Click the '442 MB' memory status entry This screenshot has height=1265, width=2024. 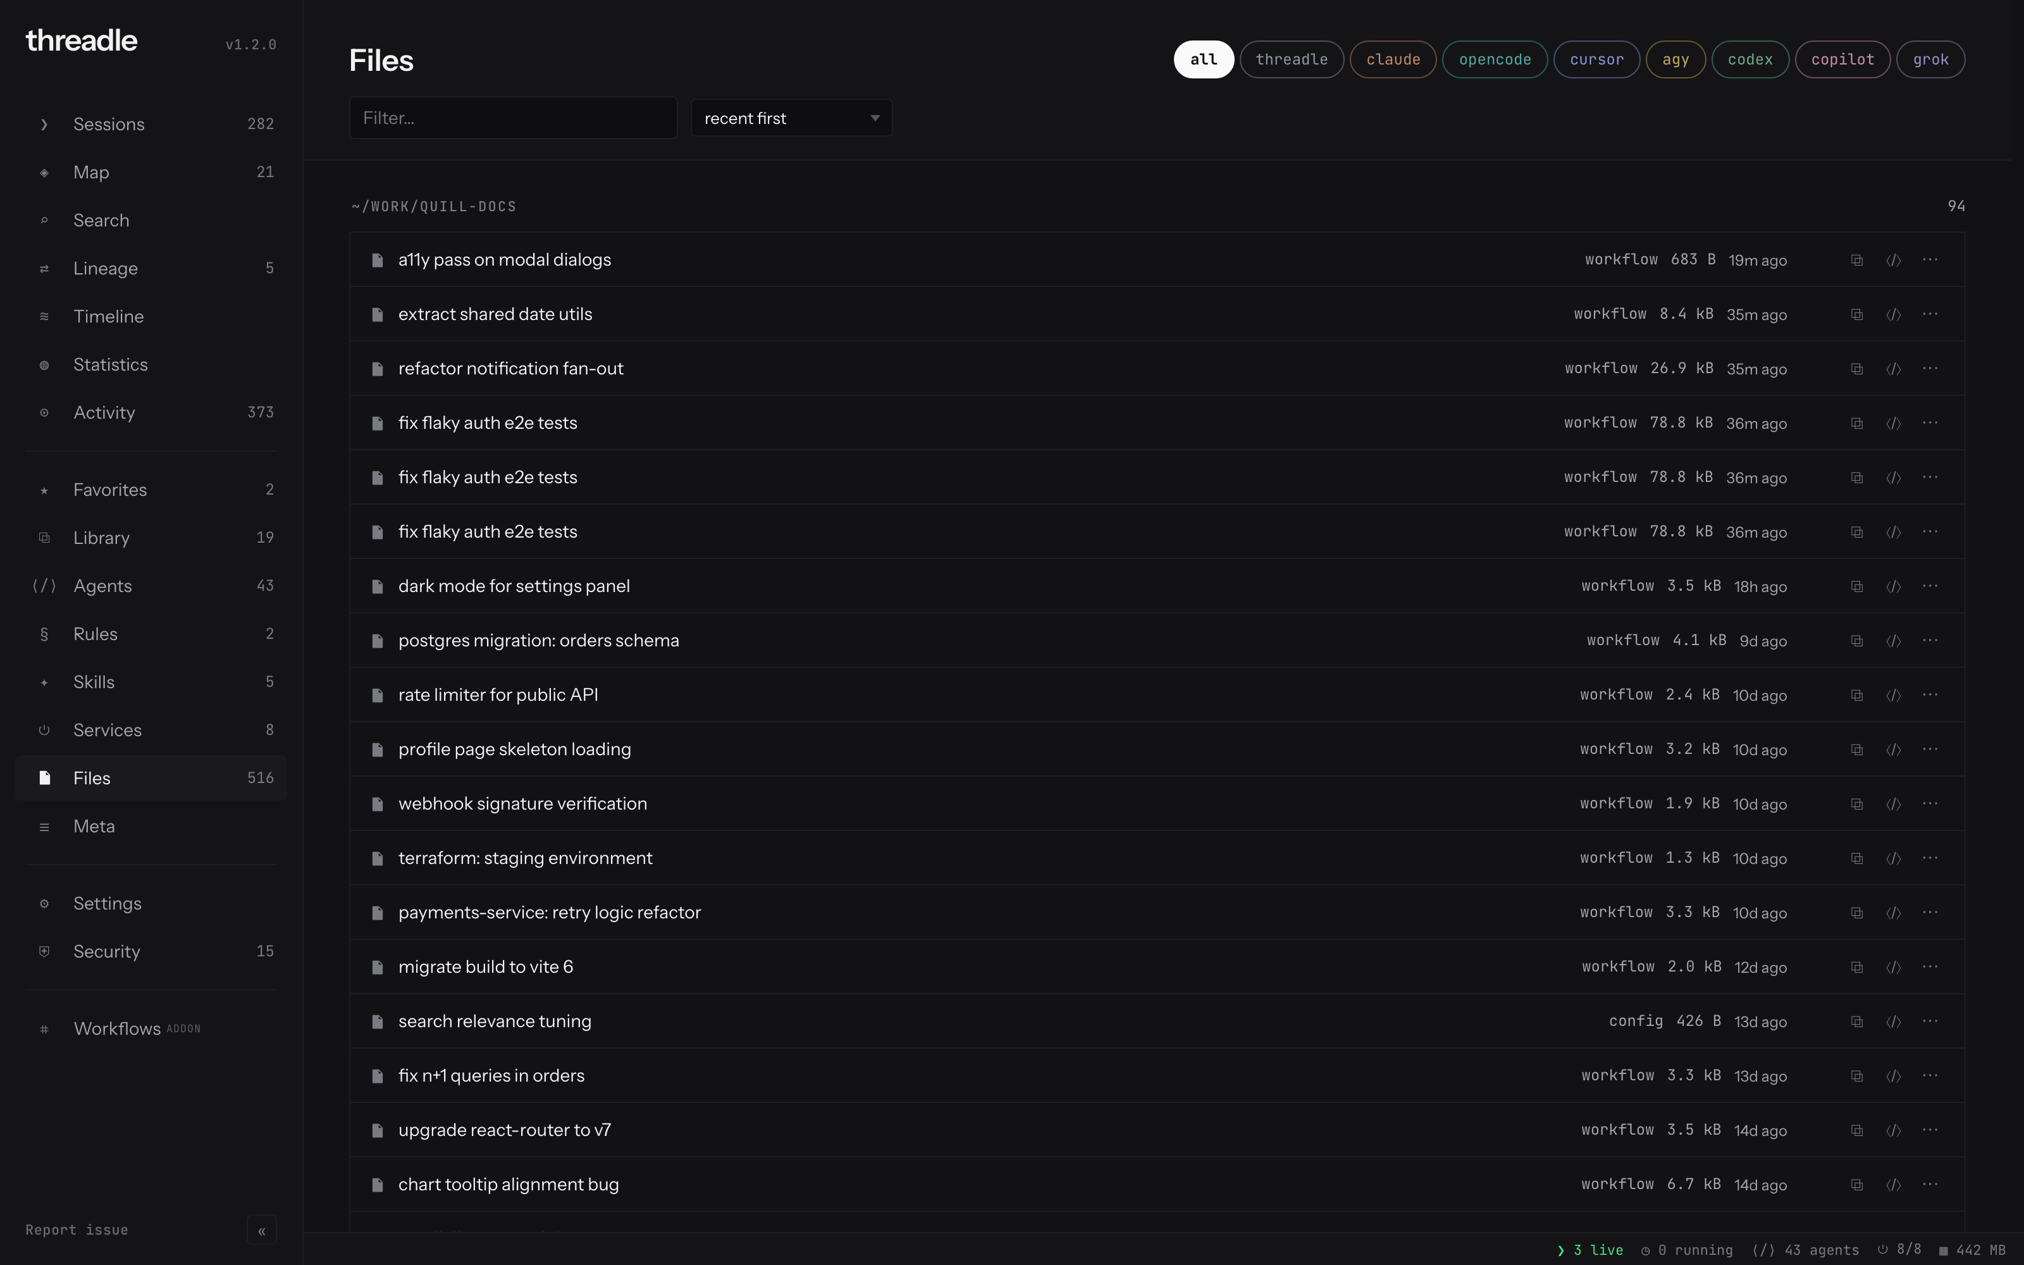(x=1972, y=1250)
